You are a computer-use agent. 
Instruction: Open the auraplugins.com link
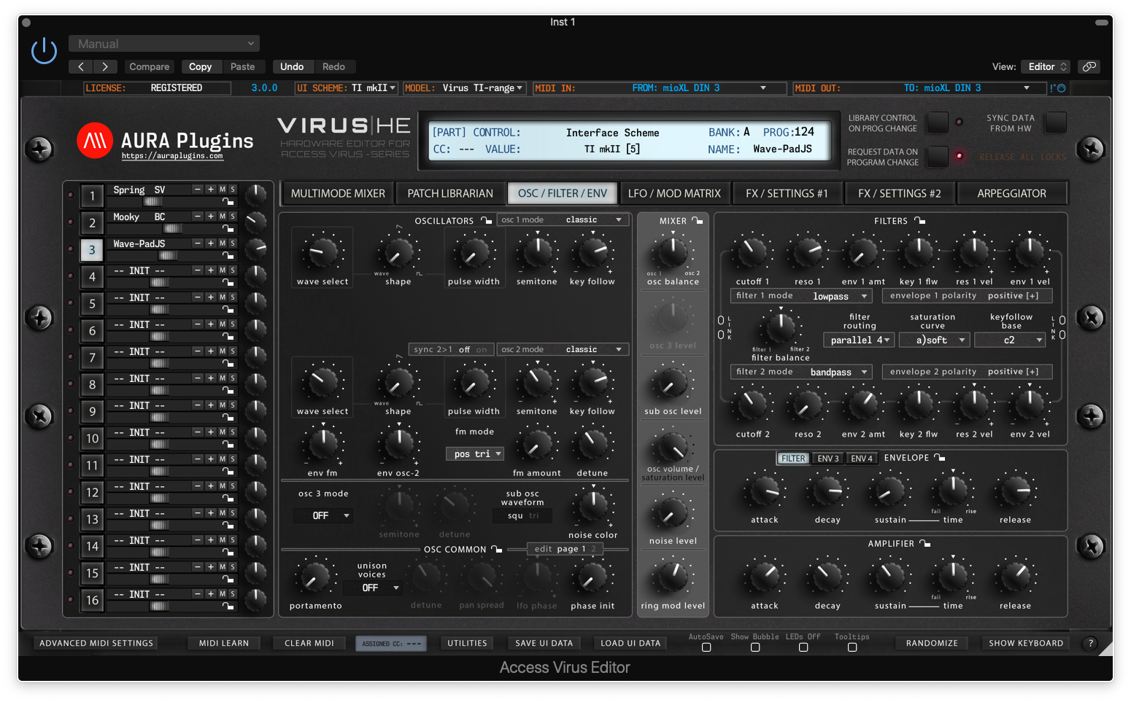point(172,156)
